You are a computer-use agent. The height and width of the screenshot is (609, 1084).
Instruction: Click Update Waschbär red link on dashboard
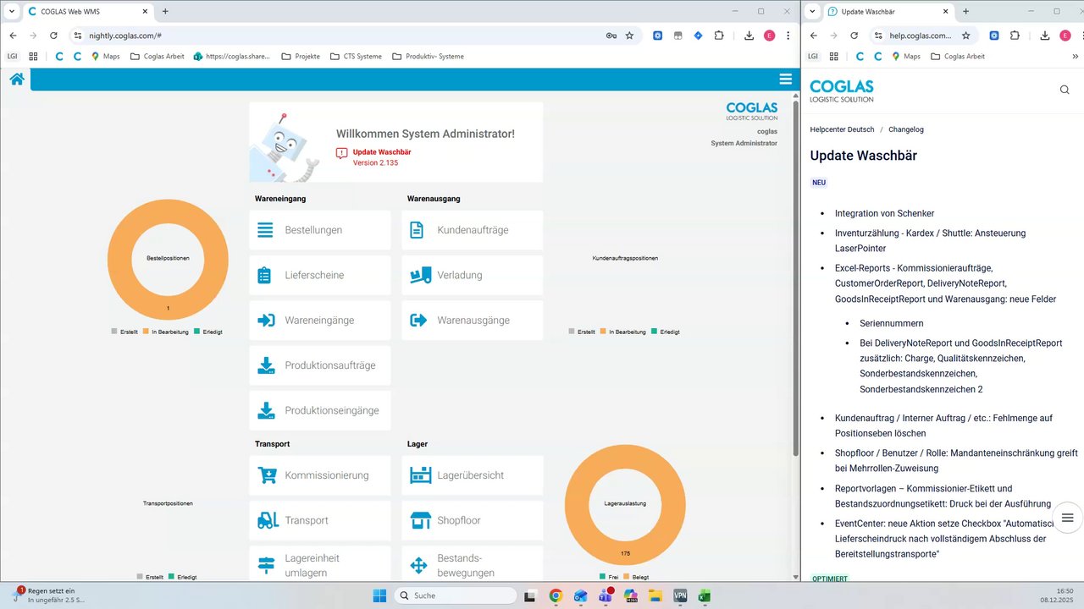tap(382, 152)
